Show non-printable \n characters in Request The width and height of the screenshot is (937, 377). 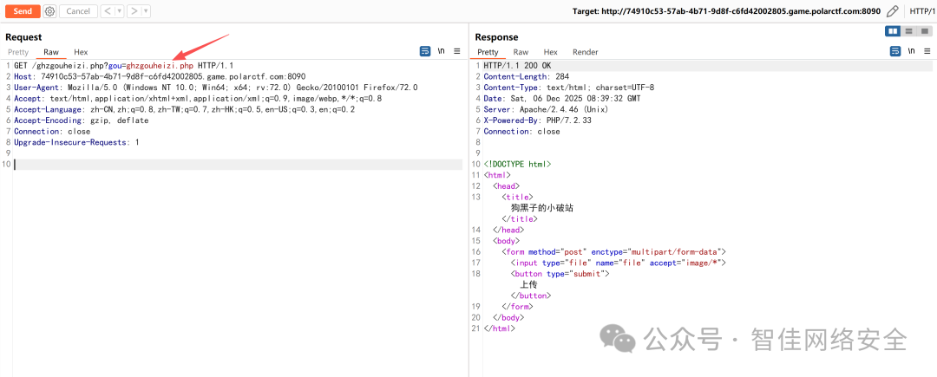(x=441, y=51)
